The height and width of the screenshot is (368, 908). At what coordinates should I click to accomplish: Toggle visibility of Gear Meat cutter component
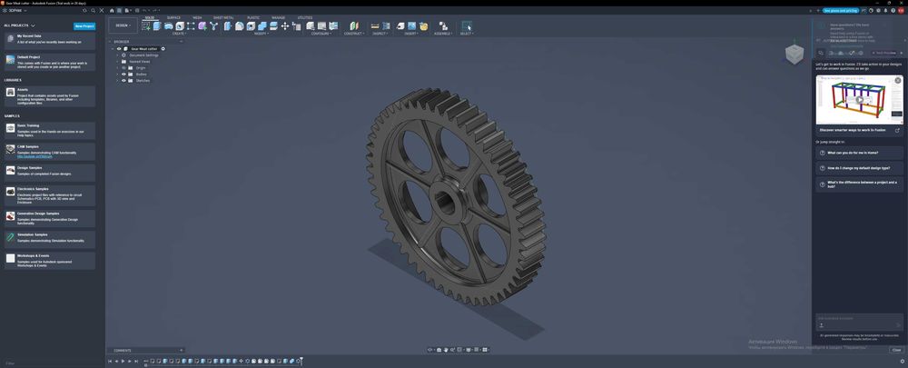coord(119,49)
